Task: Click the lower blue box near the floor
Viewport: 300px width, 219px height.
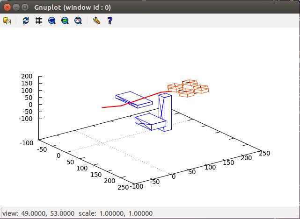Action: click(x=150, y=122)
